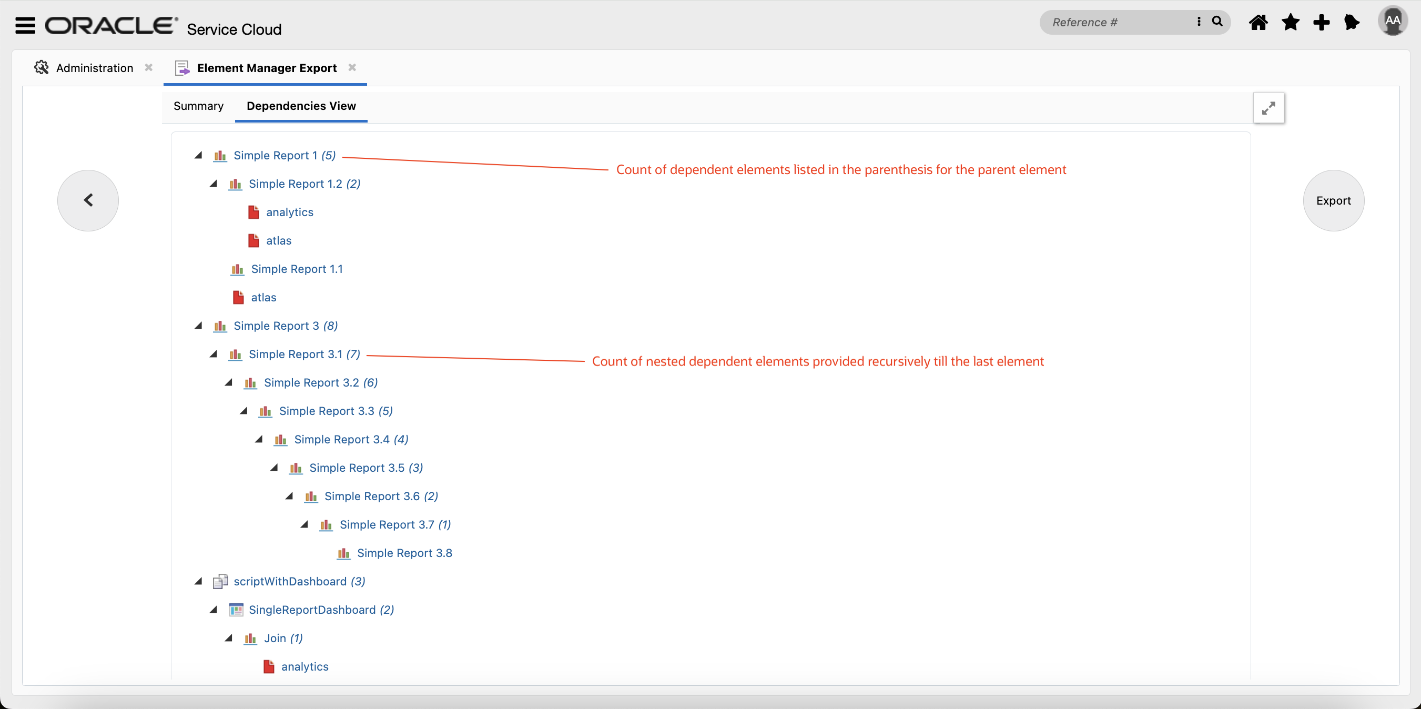Screen dimensions: 1421x709
Task: Collapse the Join node
Action: click(x=229, y=638)
